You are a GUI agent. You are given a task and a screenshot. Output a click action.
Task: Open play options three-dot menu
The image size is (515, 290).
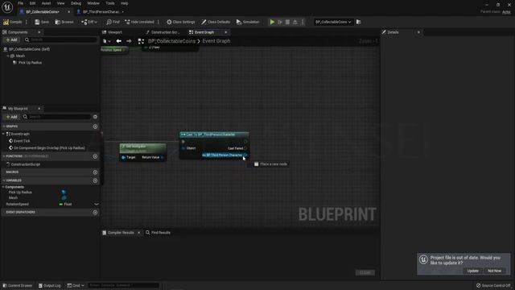tap(303, 22)
